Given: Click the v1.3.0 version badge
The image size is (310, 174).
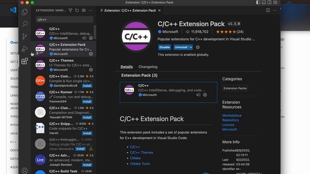Looking at the screenshot, I should coord(234,24).
